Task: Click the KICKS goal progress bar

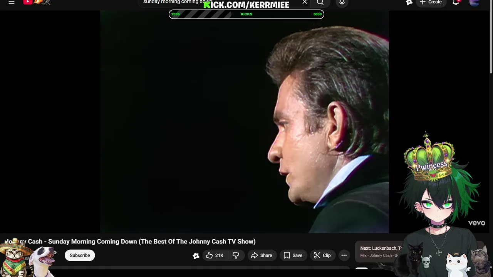Action: [246, 14]
